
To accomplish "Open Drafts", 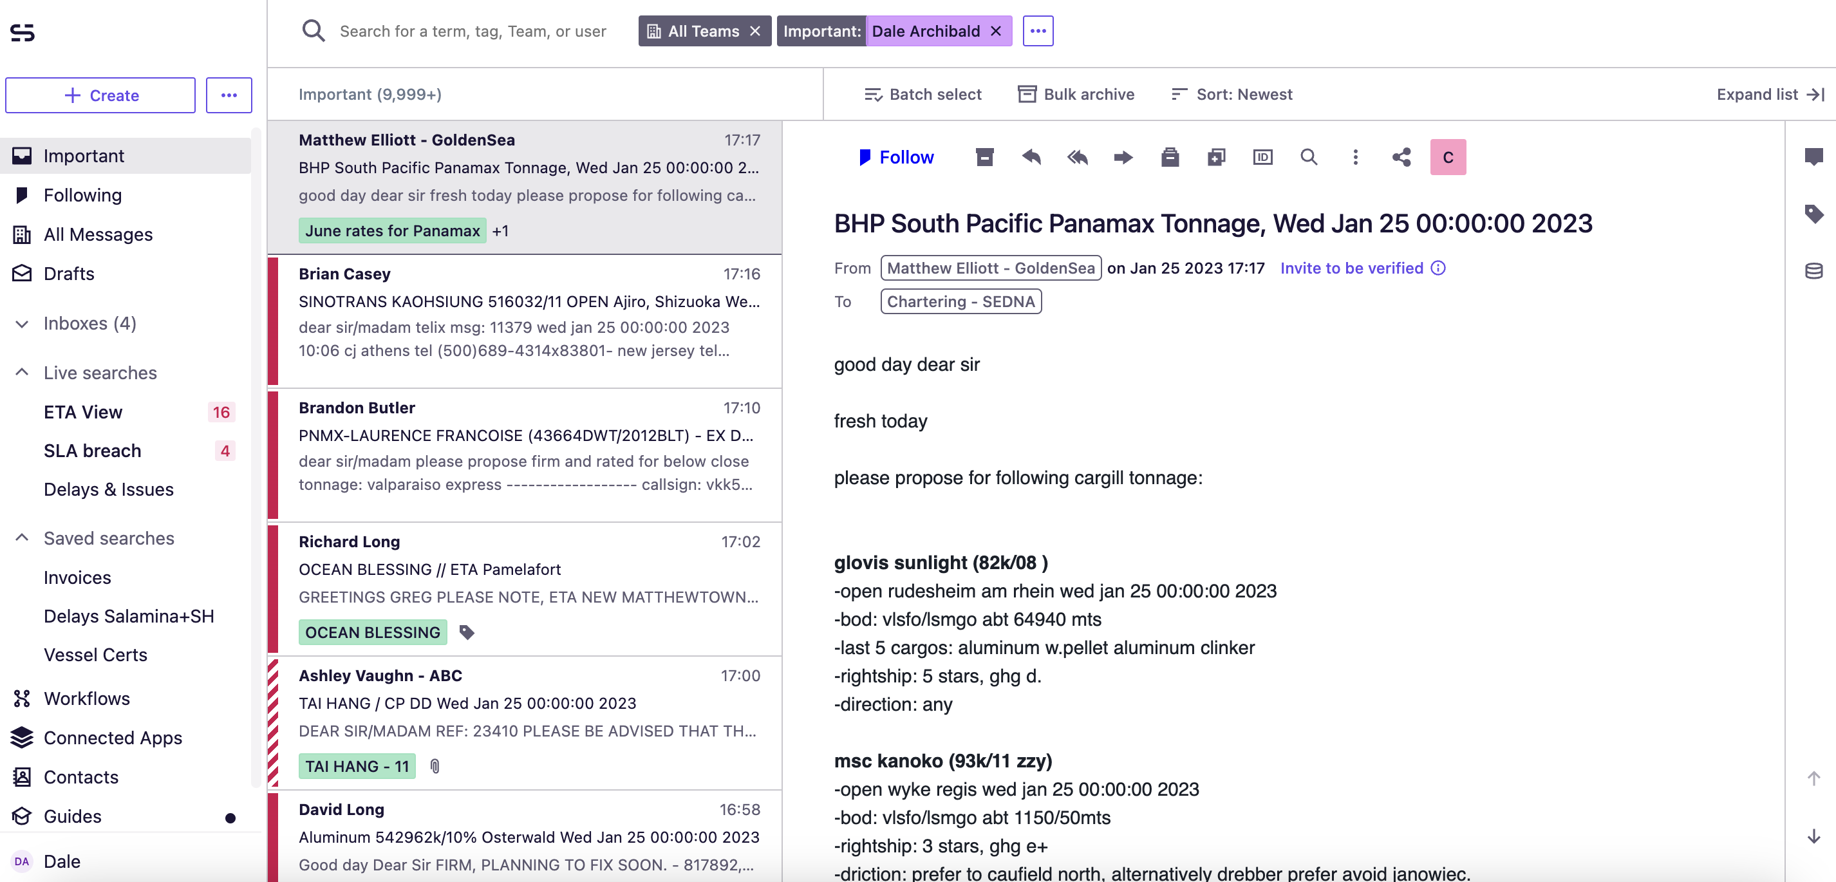I will [126, 273].
